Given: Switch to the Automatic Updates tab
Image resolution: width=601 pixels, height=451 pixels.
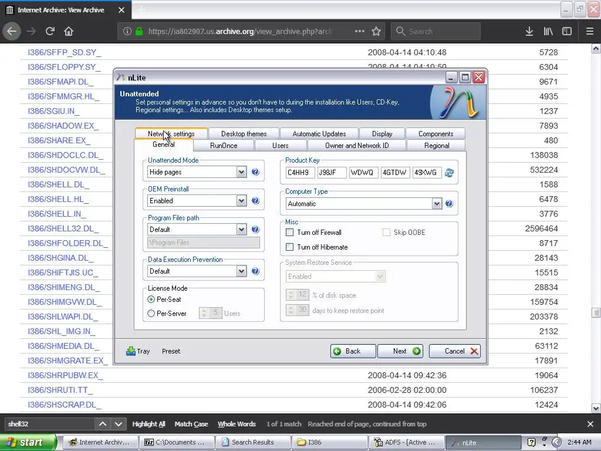Looking at the screenshot, I should click(319, 133).
